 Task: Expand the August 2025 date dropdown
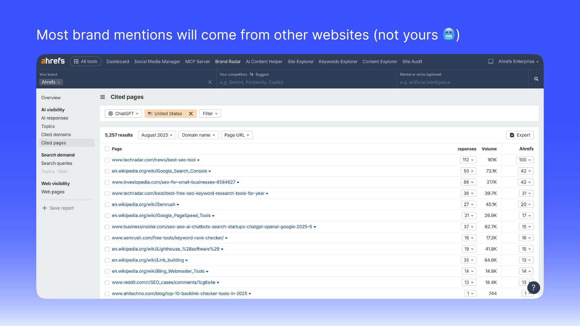coord(157,135)
